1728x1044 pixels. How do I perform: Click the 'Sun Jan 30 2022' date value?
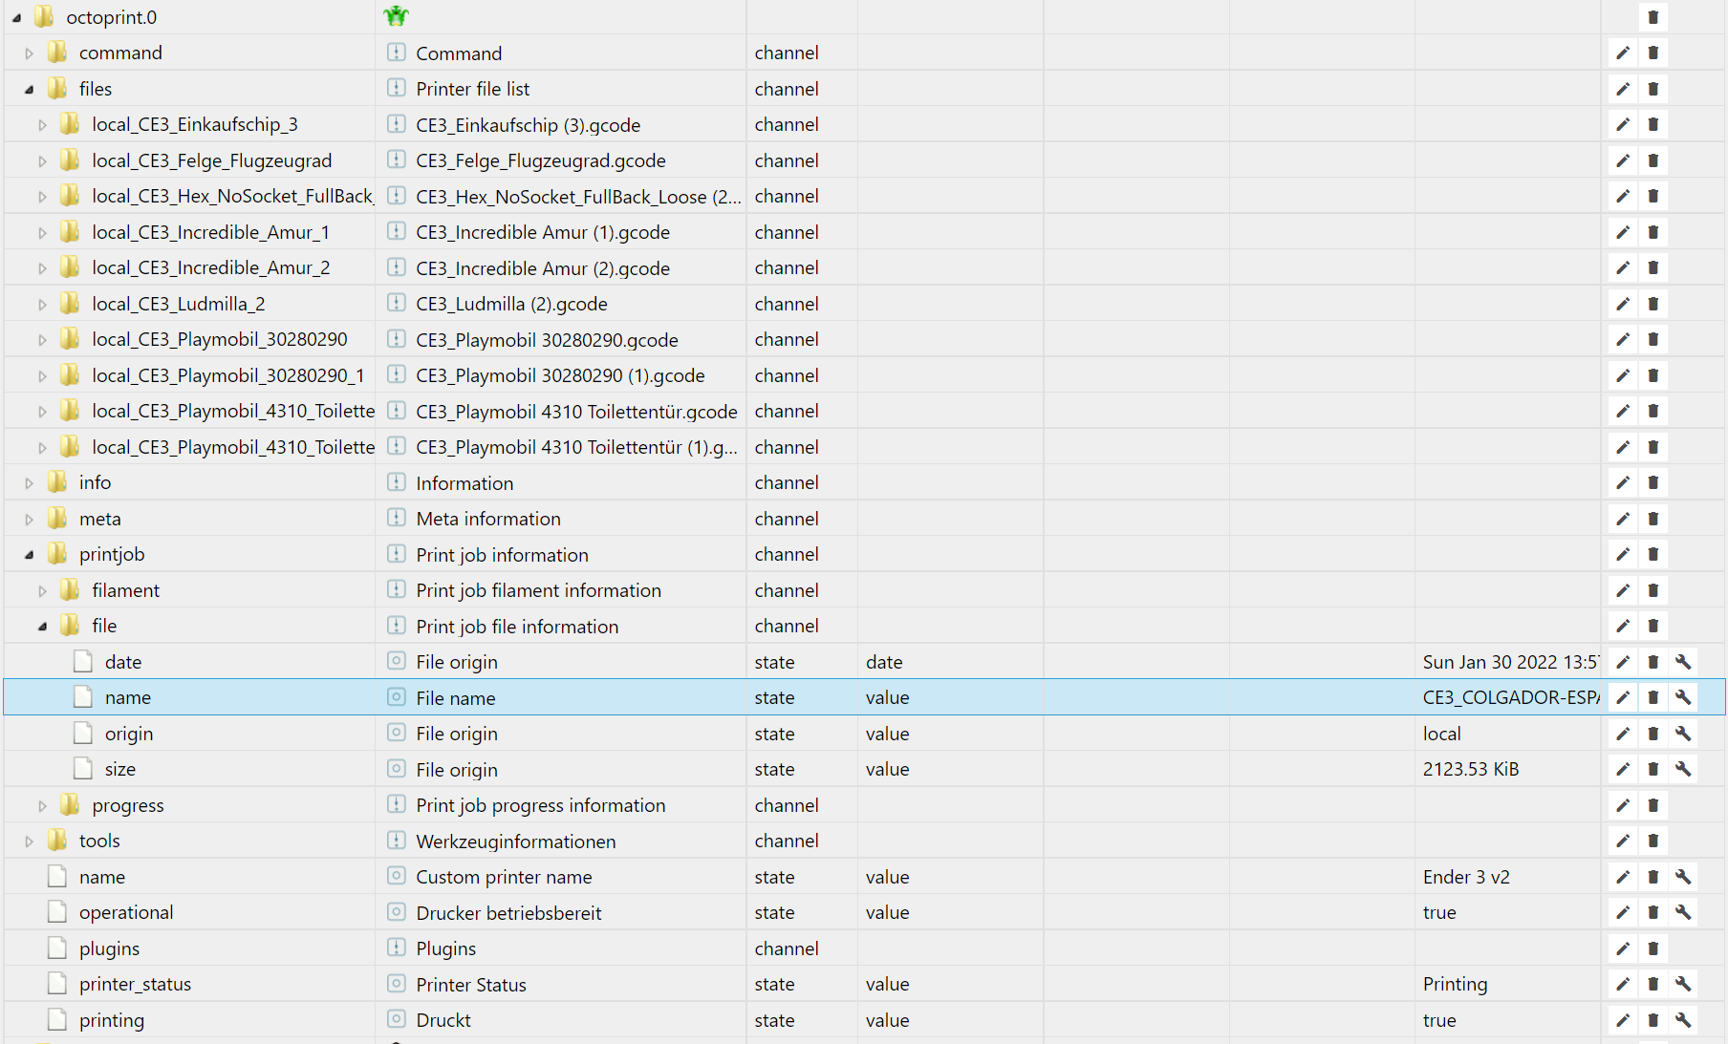click(x=1511, y=662)
